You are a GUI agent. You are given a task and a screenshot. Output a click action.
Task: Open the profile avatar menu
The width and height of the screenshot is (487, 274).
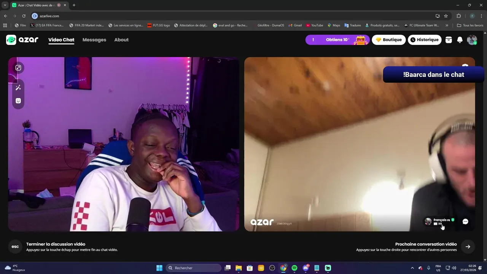472,40
